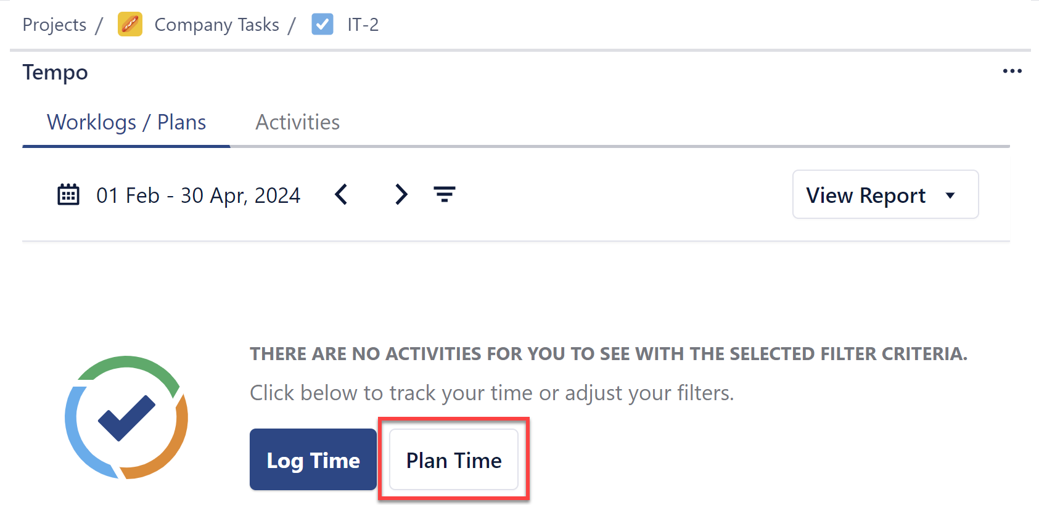Open the Tempo panel more options ellipsis
1039x505 pixels.
point(1012,71)
